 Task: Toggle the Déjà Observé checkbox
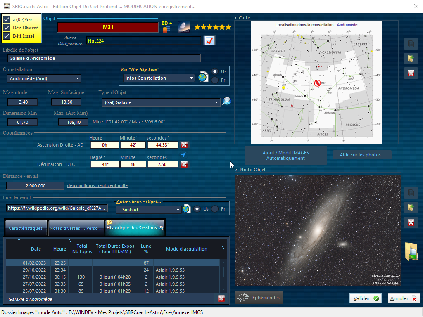(7, 28)
